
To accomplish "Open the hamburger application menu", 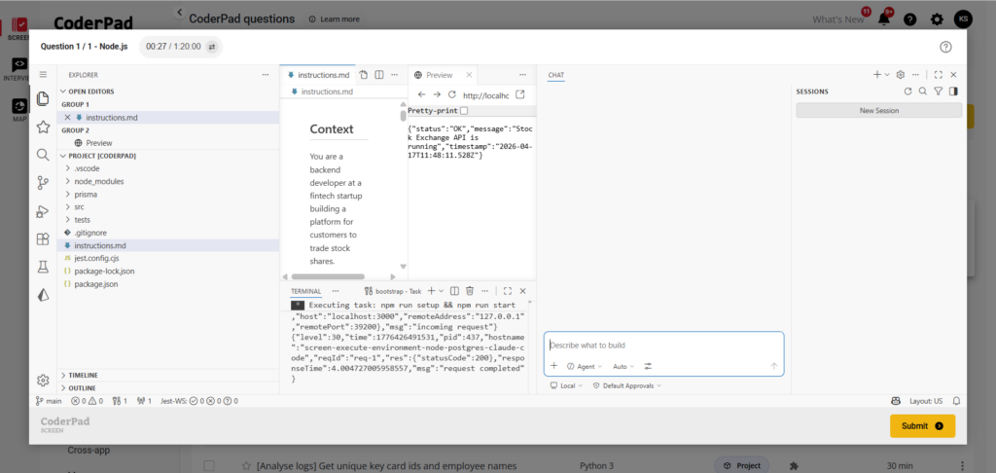I will coord(43,74).
